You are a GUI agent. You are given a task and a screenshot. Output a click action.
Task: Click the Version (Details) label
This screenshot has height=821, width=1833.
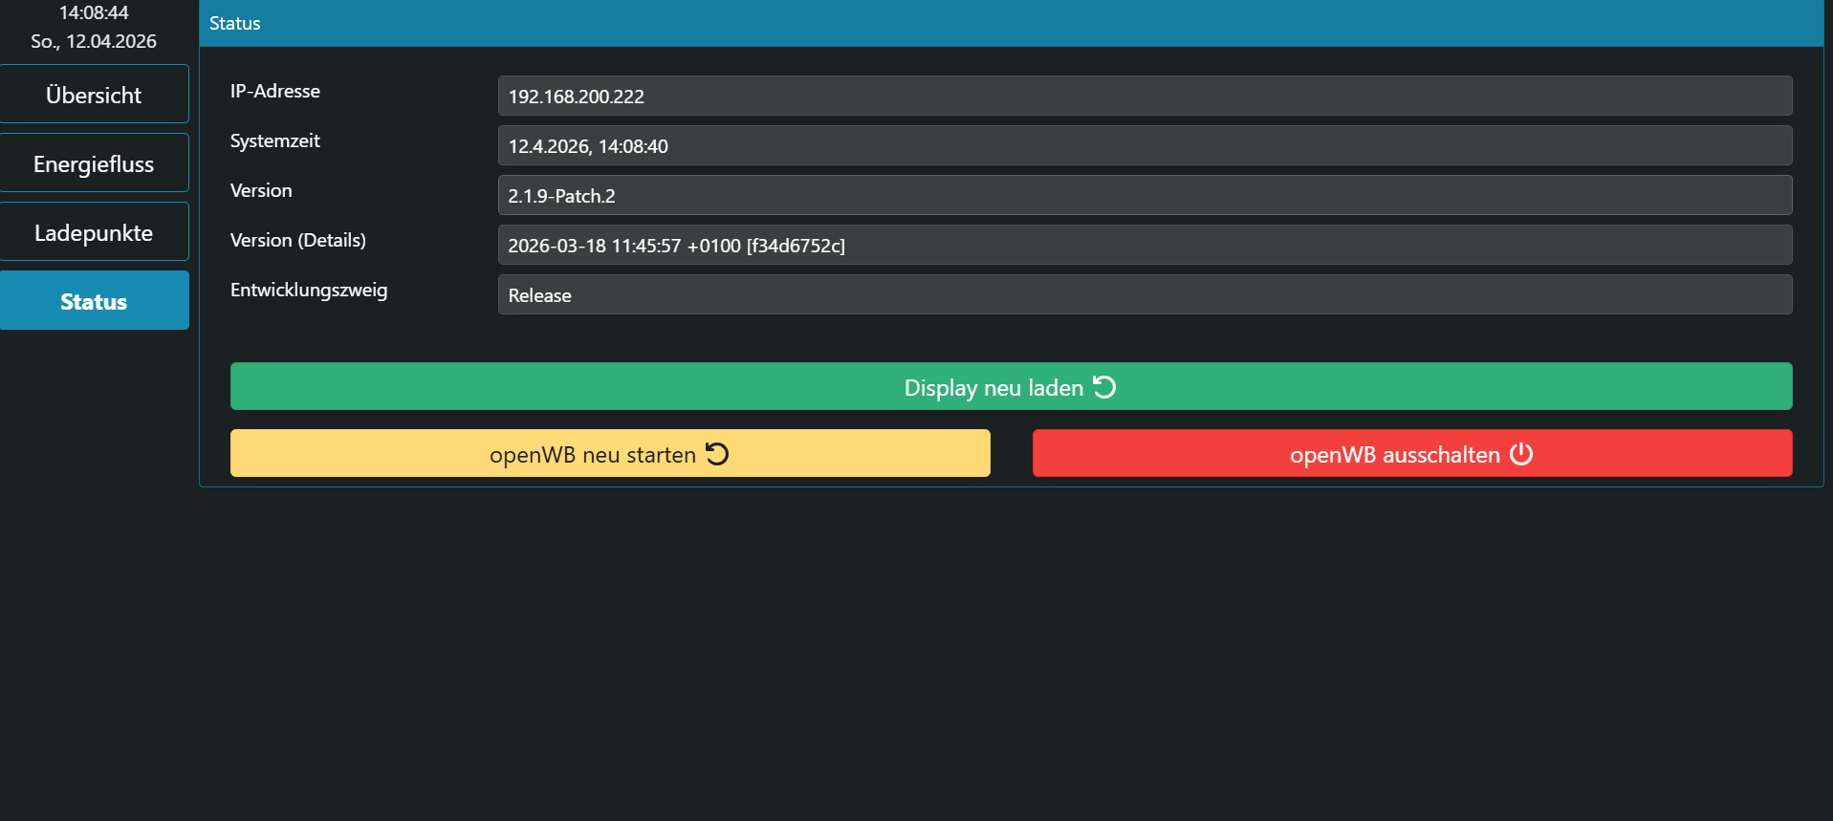pyautogui.click(x=298, y=240)
